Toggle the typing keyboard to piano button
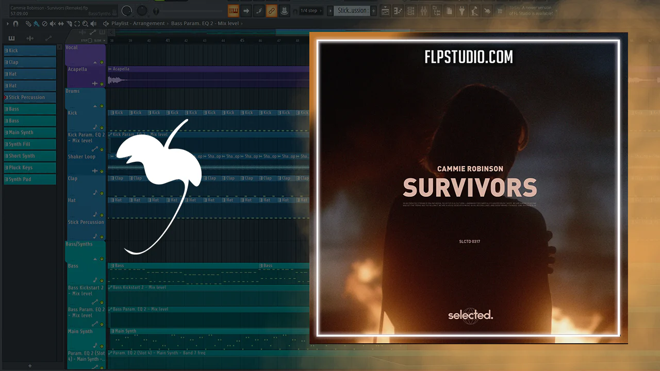 (233, 10)
